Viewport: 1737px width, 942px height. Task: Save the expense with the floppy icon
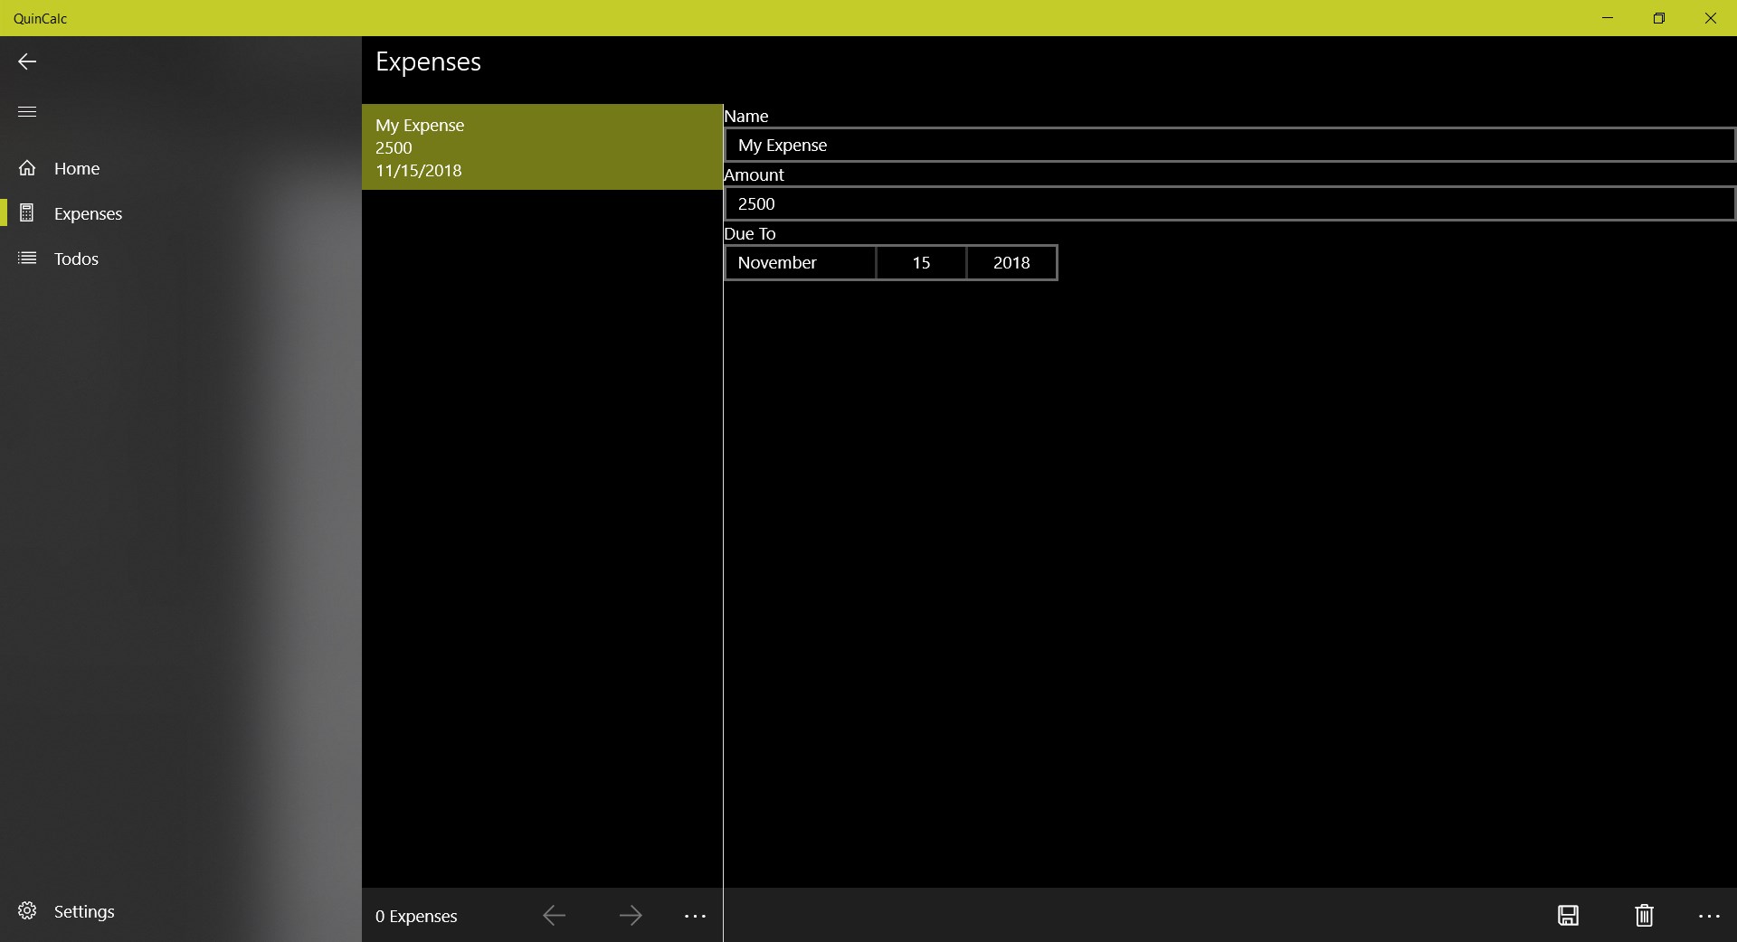pyautogui.click(x=1568, y=916)
